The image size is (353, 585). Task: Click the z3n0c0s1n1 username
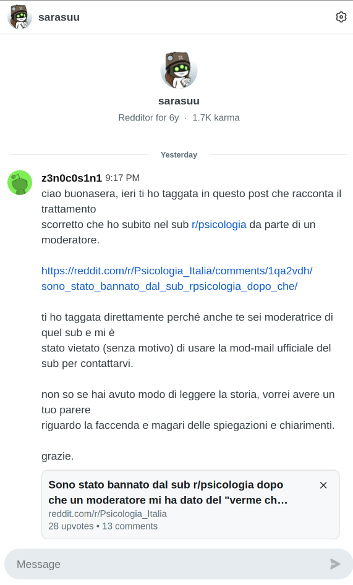tap(72, 178)
